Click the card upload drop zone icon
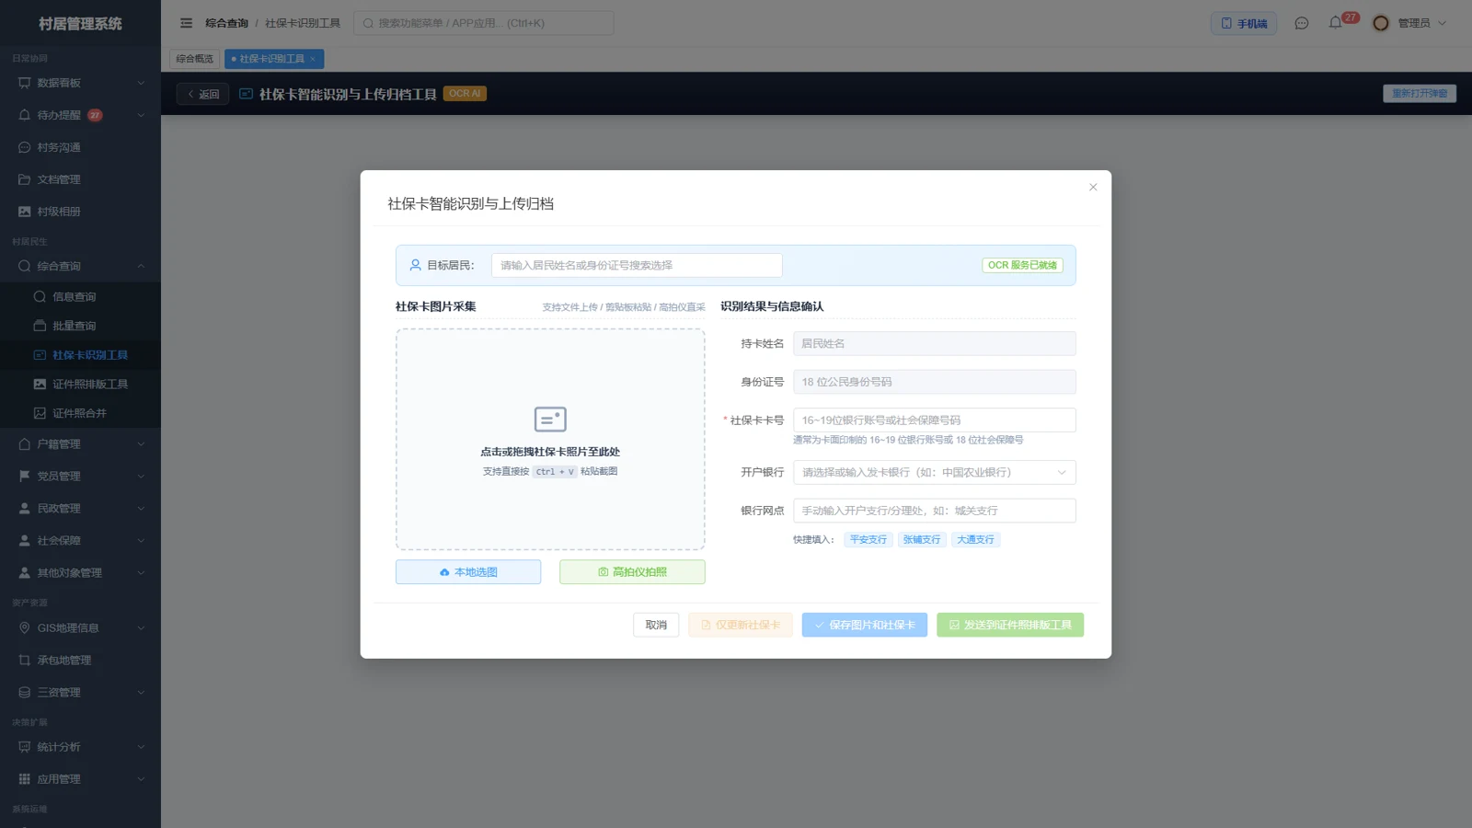 tap(550, 420)
